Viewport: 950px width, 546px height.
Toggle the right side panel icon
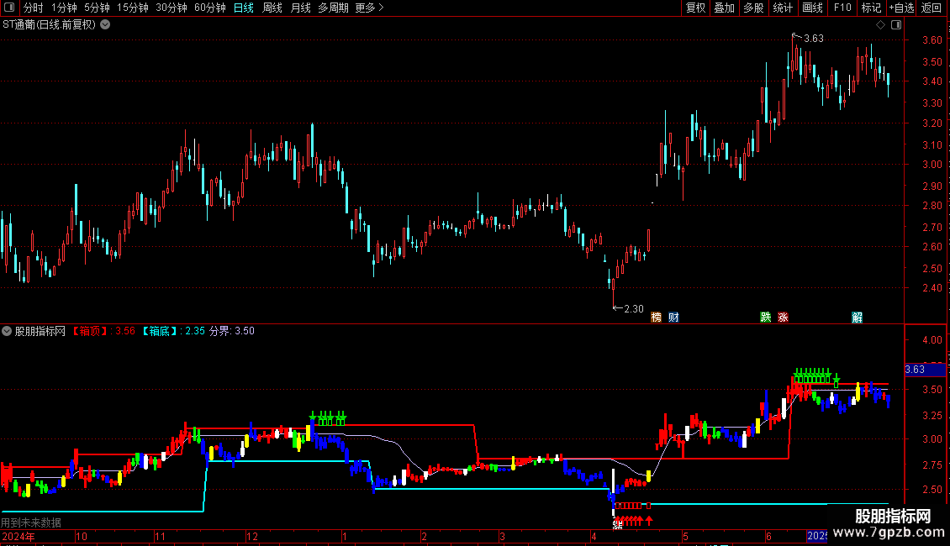click(x=896, y=25)
